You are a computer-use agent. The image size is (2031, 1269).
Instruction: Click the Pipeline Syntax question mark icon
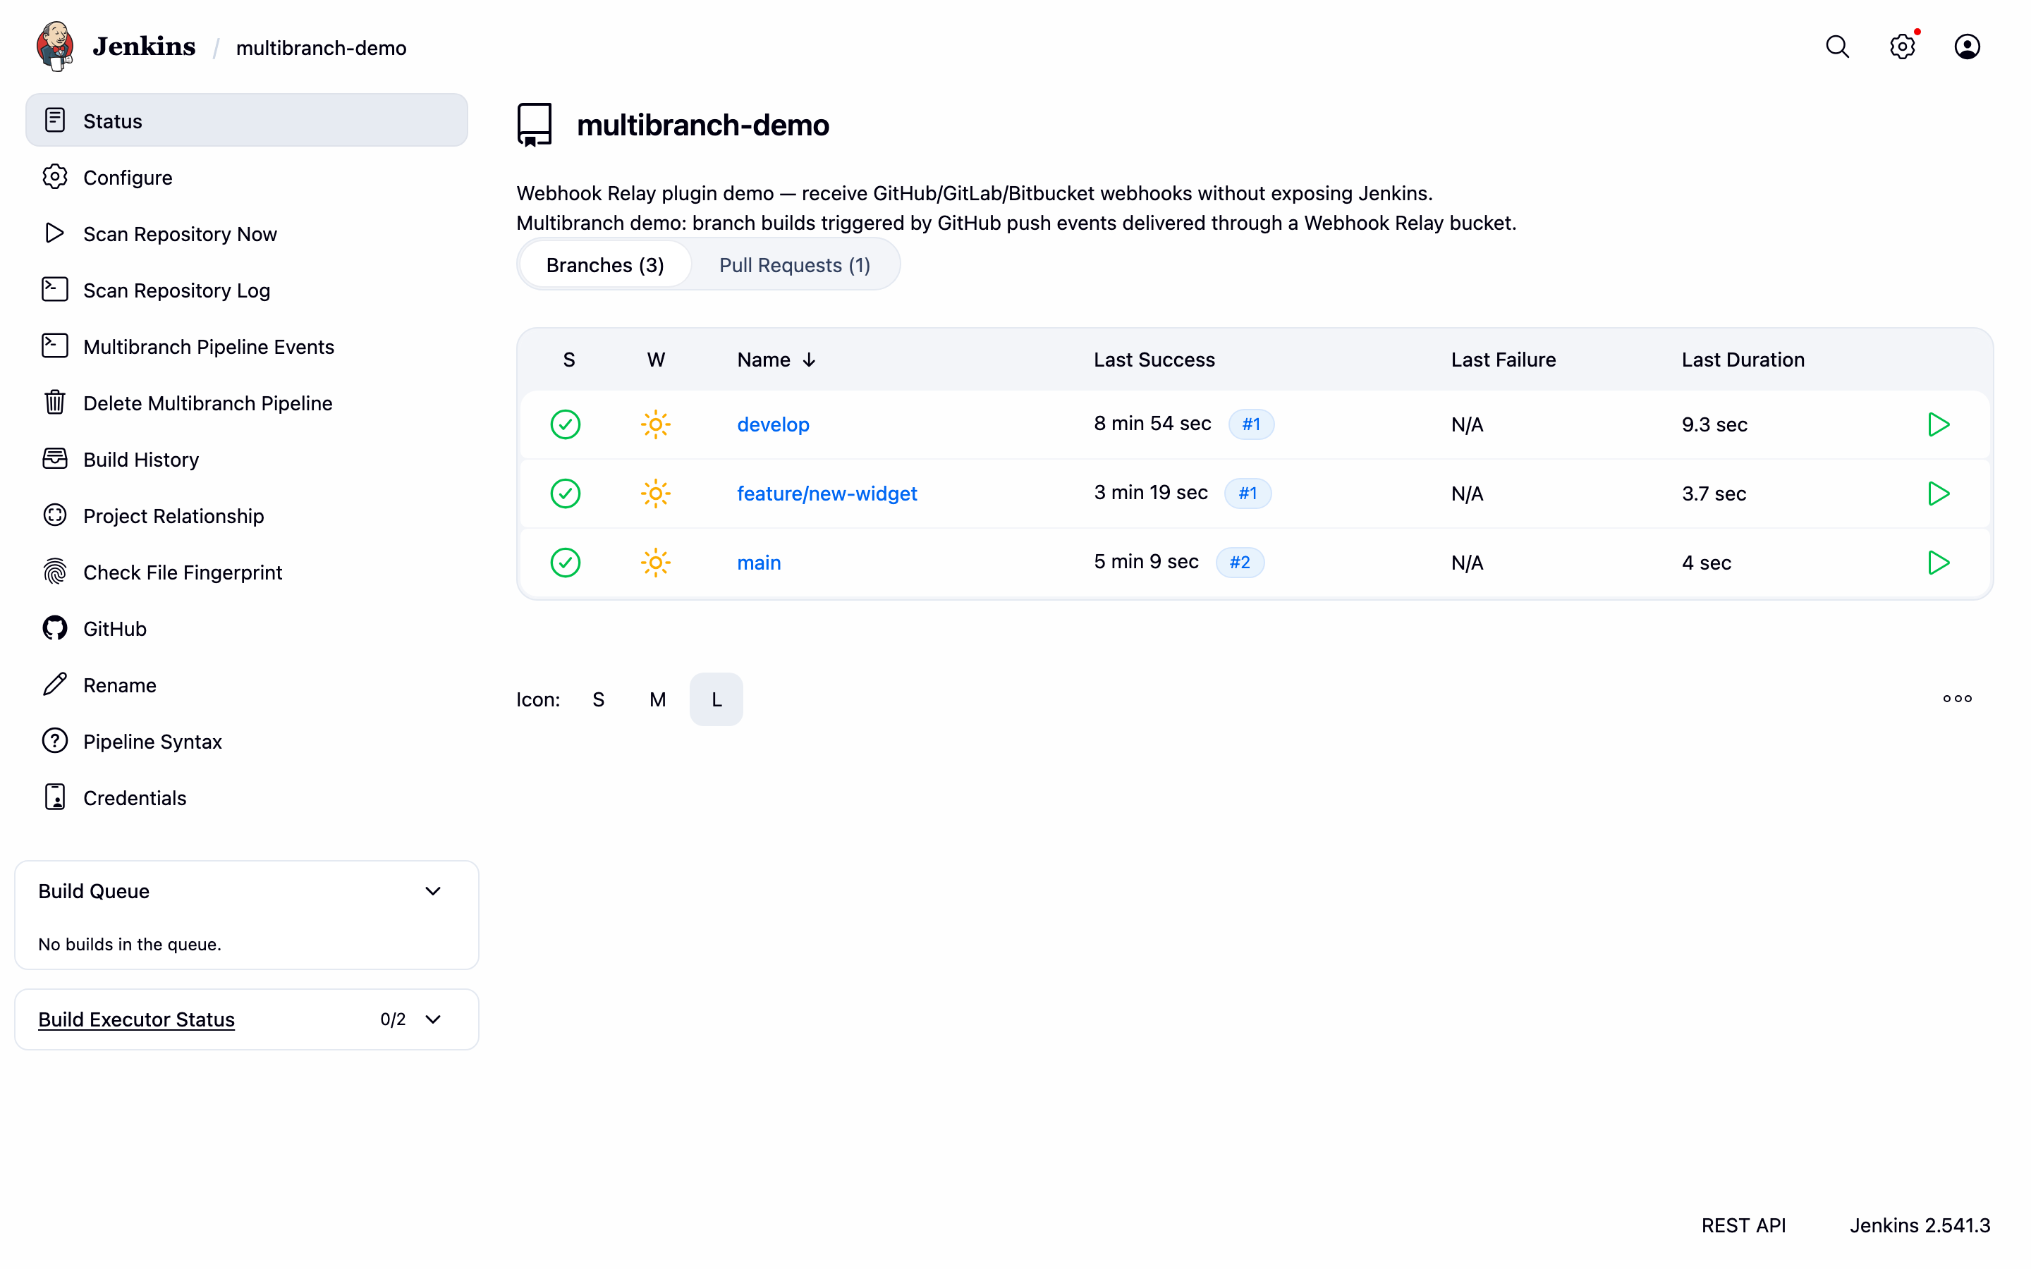click(x=54, y=740)
